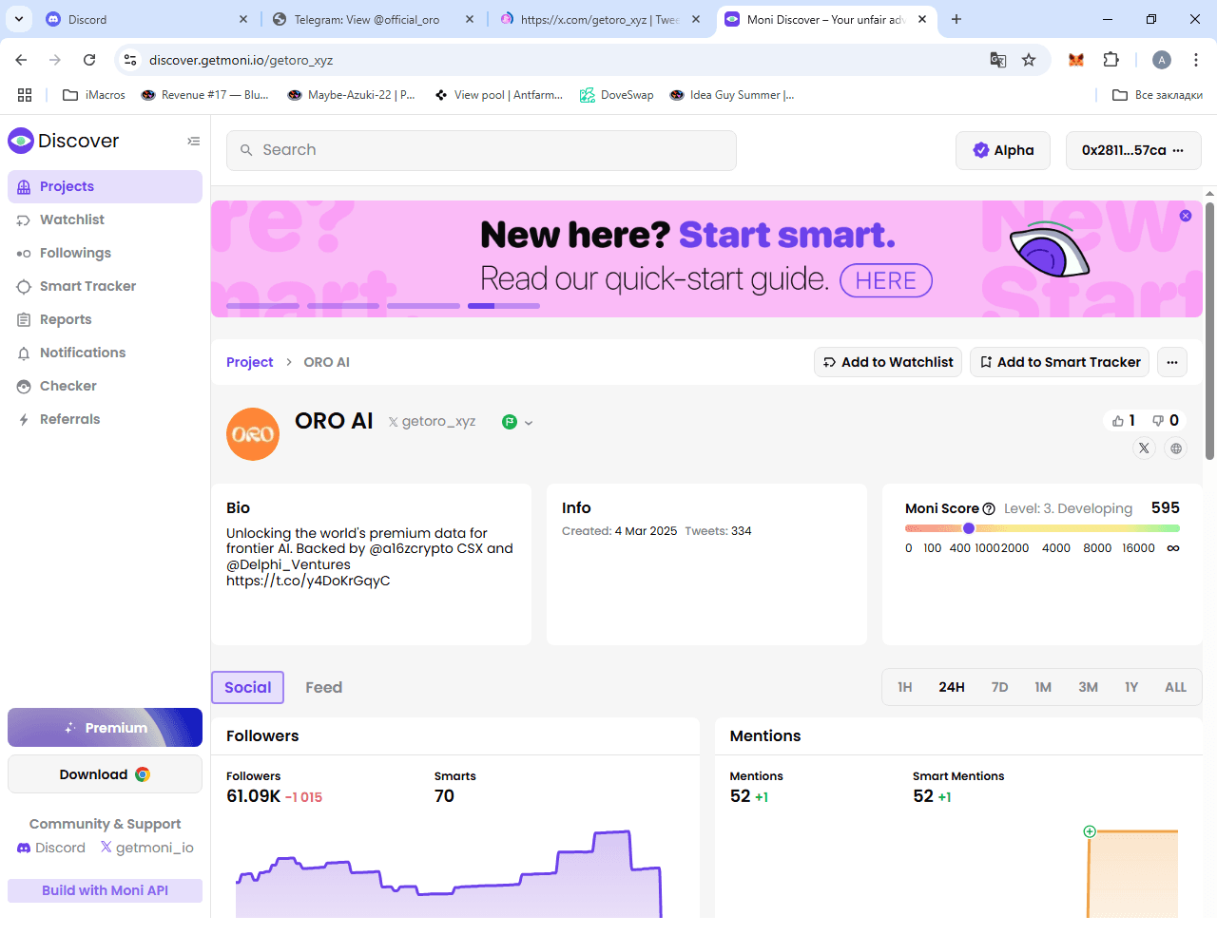Click the Moni Score scale marker
The height and width of the screenshot is (935, 1217).
(x=969, y=528)
